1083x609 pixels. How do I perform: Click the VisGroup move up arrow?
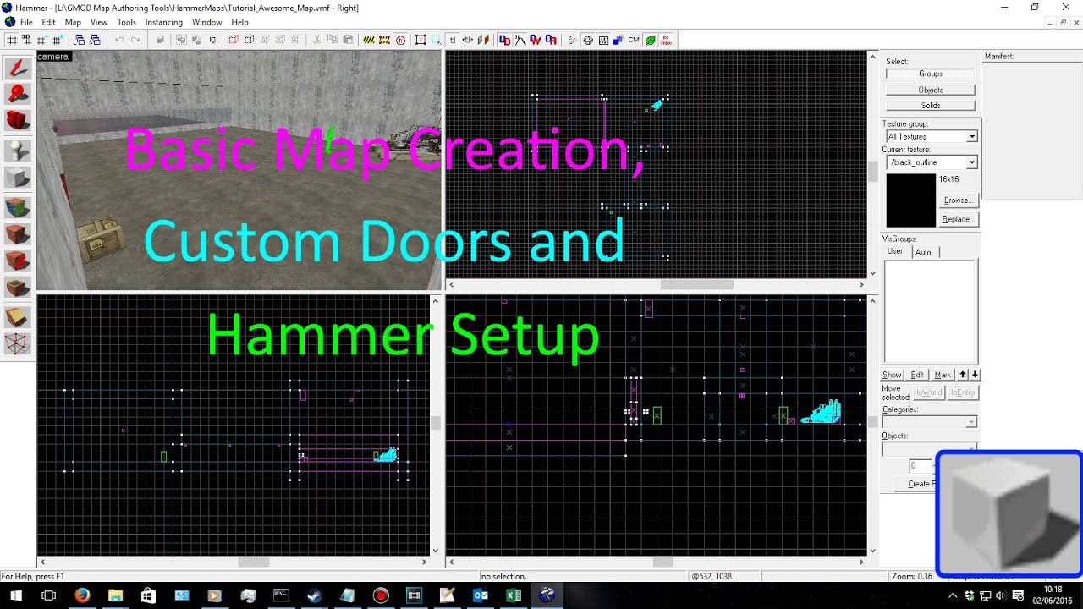tap(963, 375)
